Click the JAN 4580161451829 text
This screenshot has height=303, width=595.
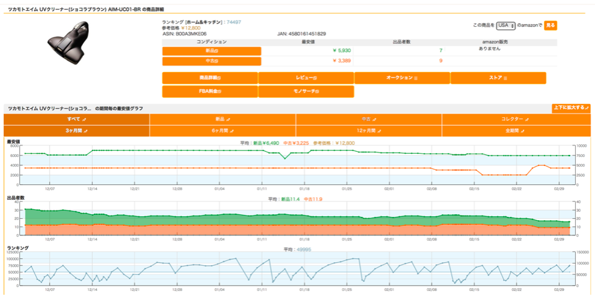pos(302,34)
